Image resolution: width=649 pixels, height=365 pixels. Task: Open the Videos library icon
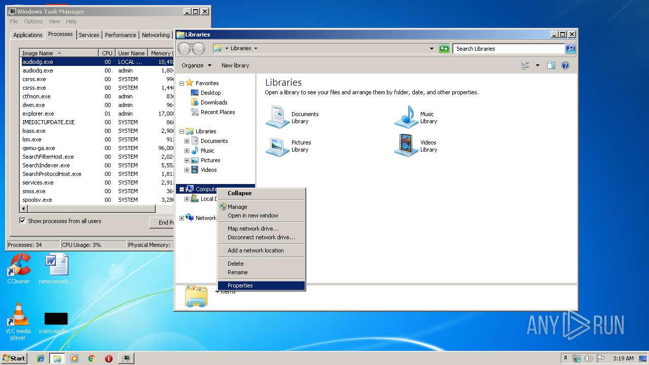(x=406, y=146)
